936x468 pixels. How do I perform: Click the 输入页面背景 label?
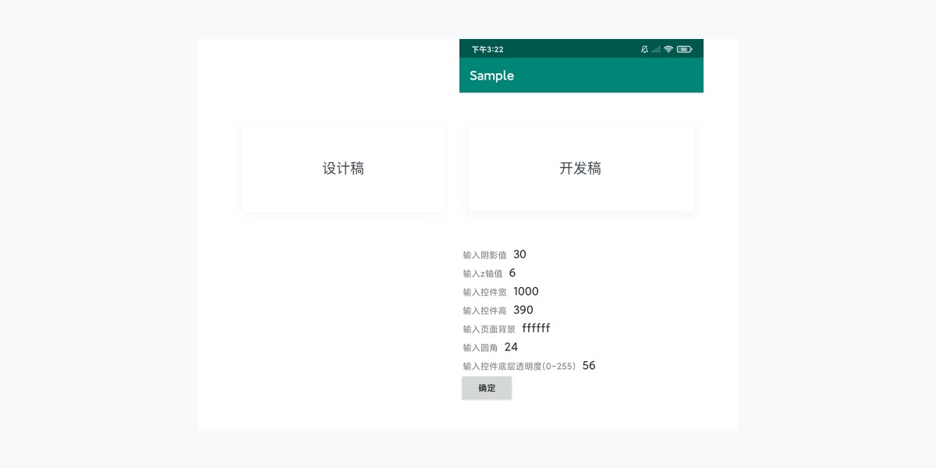[489, 329]
